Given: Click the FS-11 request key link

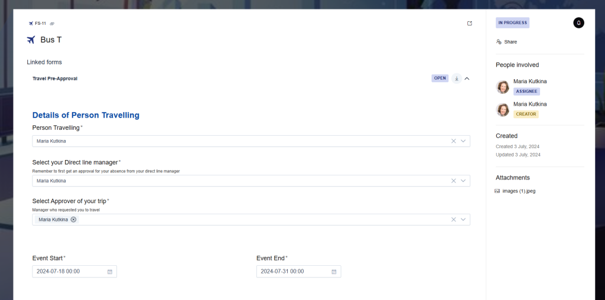Looking at the screenshot, I should pos(40,24).
